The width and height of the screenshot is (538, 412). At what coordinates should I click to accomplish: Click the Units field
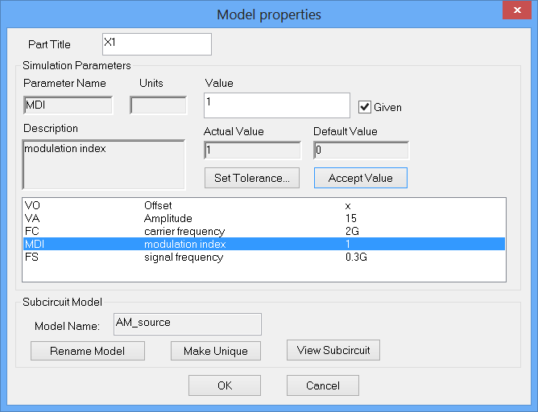point(158,105)
